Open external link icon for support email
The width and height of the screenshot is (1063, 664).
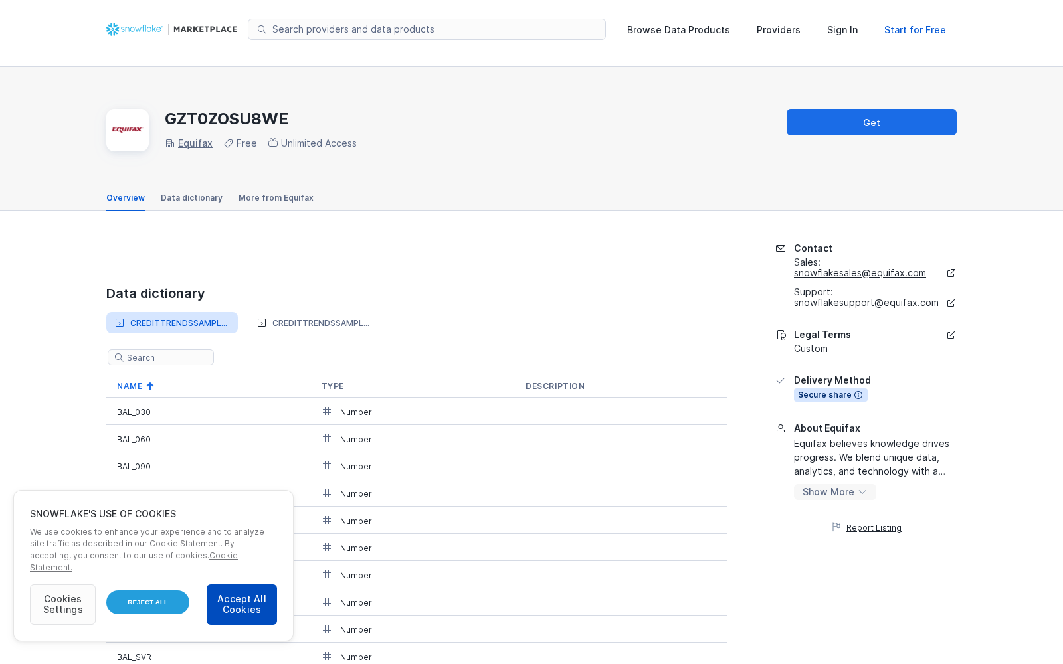point(951,303)
